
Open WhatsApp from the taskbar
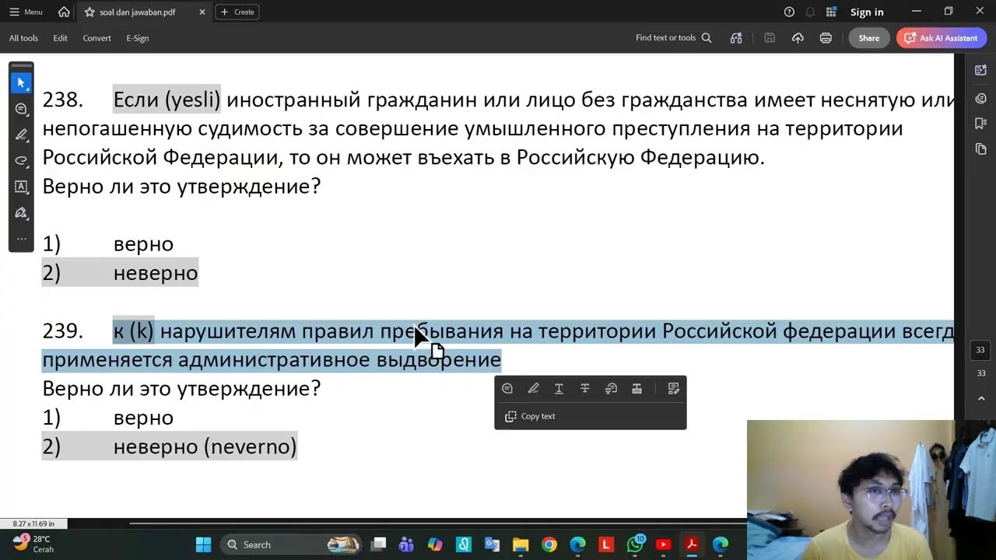pyautogui.click(x=635, y=544)
